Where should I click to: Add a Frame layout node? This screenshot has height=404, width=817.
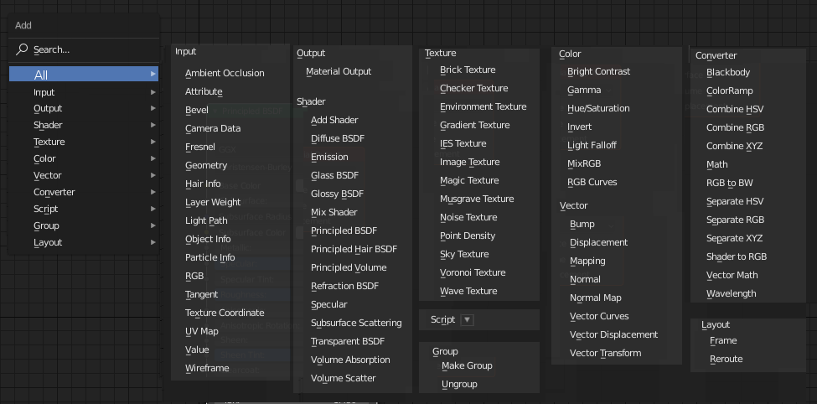[x=723, y=340]
